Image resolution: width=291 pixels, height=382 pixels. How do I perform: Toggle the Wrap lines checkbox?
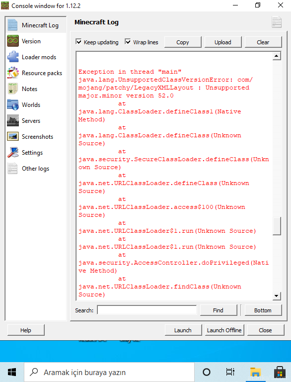coord(128,42)
